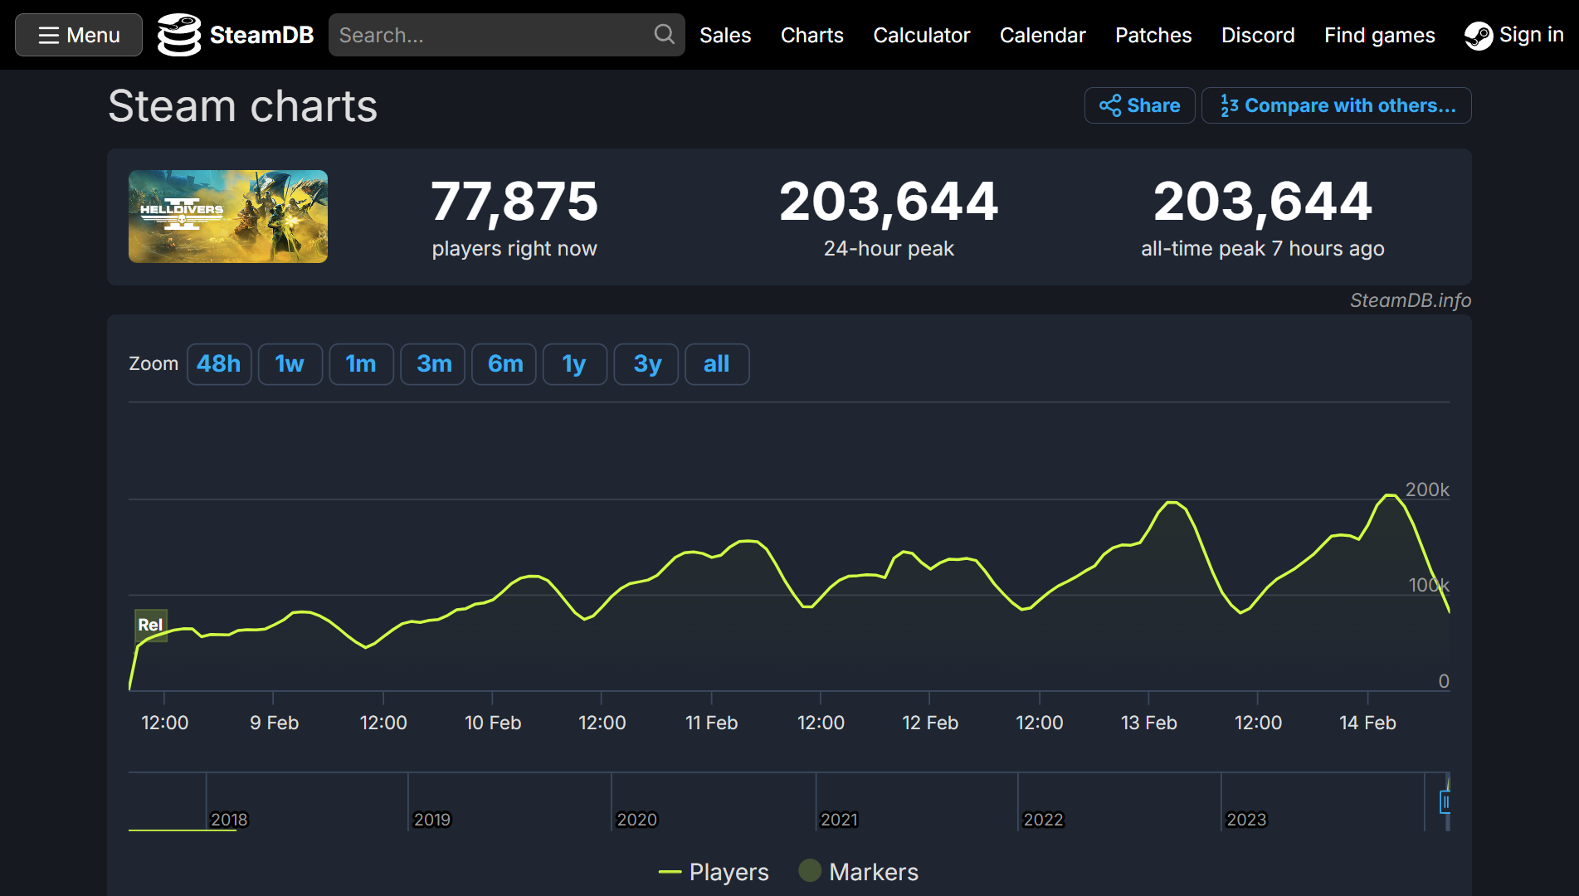Click the 200k axis label
The width and height of the screenshot is (1579, 896).
(1427, 489)
